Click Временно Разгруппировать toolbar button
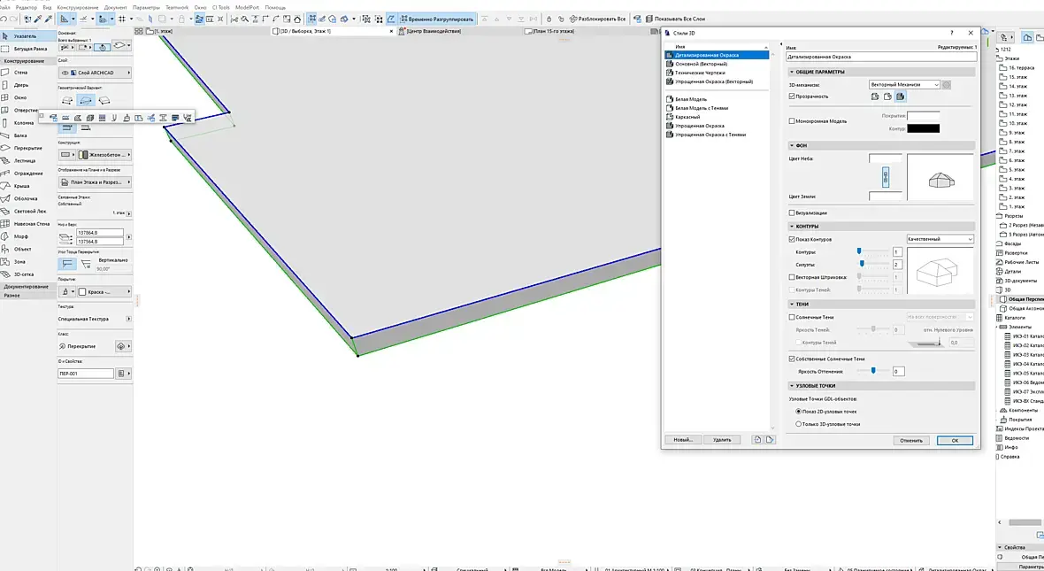This screenshot has height=571, width=1044. pyautogui.click(x=437, y=19)
